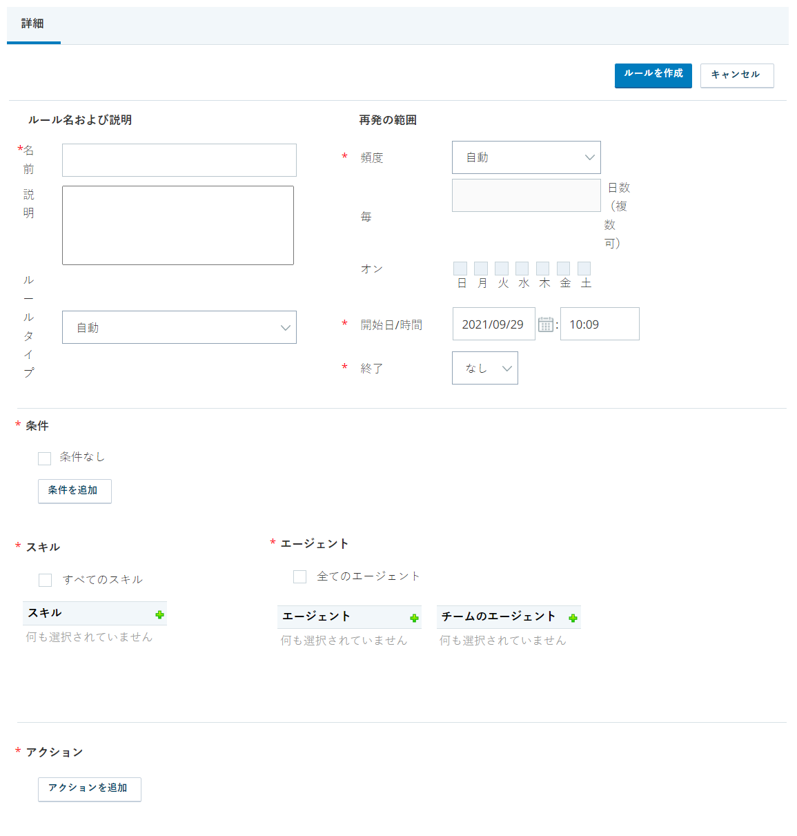Click the 何も選択されていません text under スキル
The height and width of the screenshot is (836, 797).
click(x=89, y=637)
